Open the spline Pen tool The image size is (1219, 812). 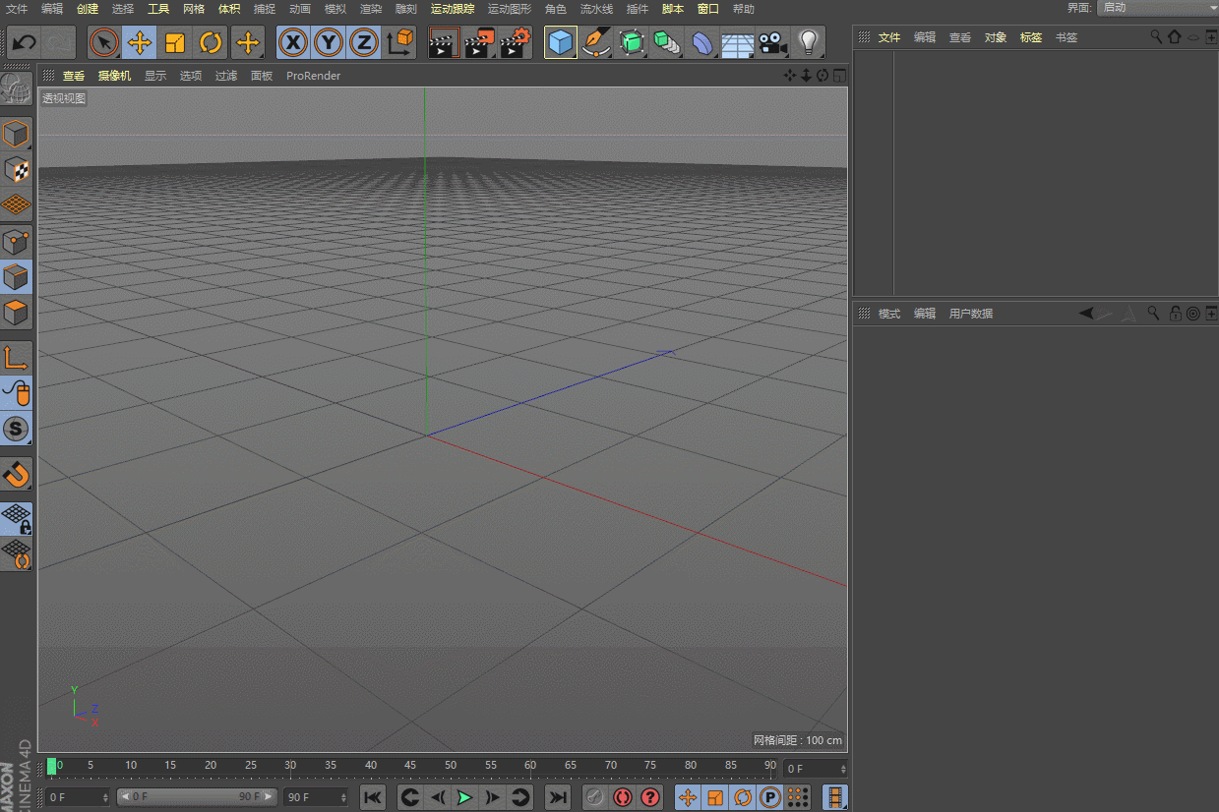point(595,43)
